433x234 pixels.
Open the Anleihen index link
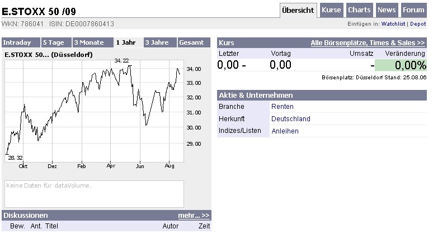click(x=285, y=131)
